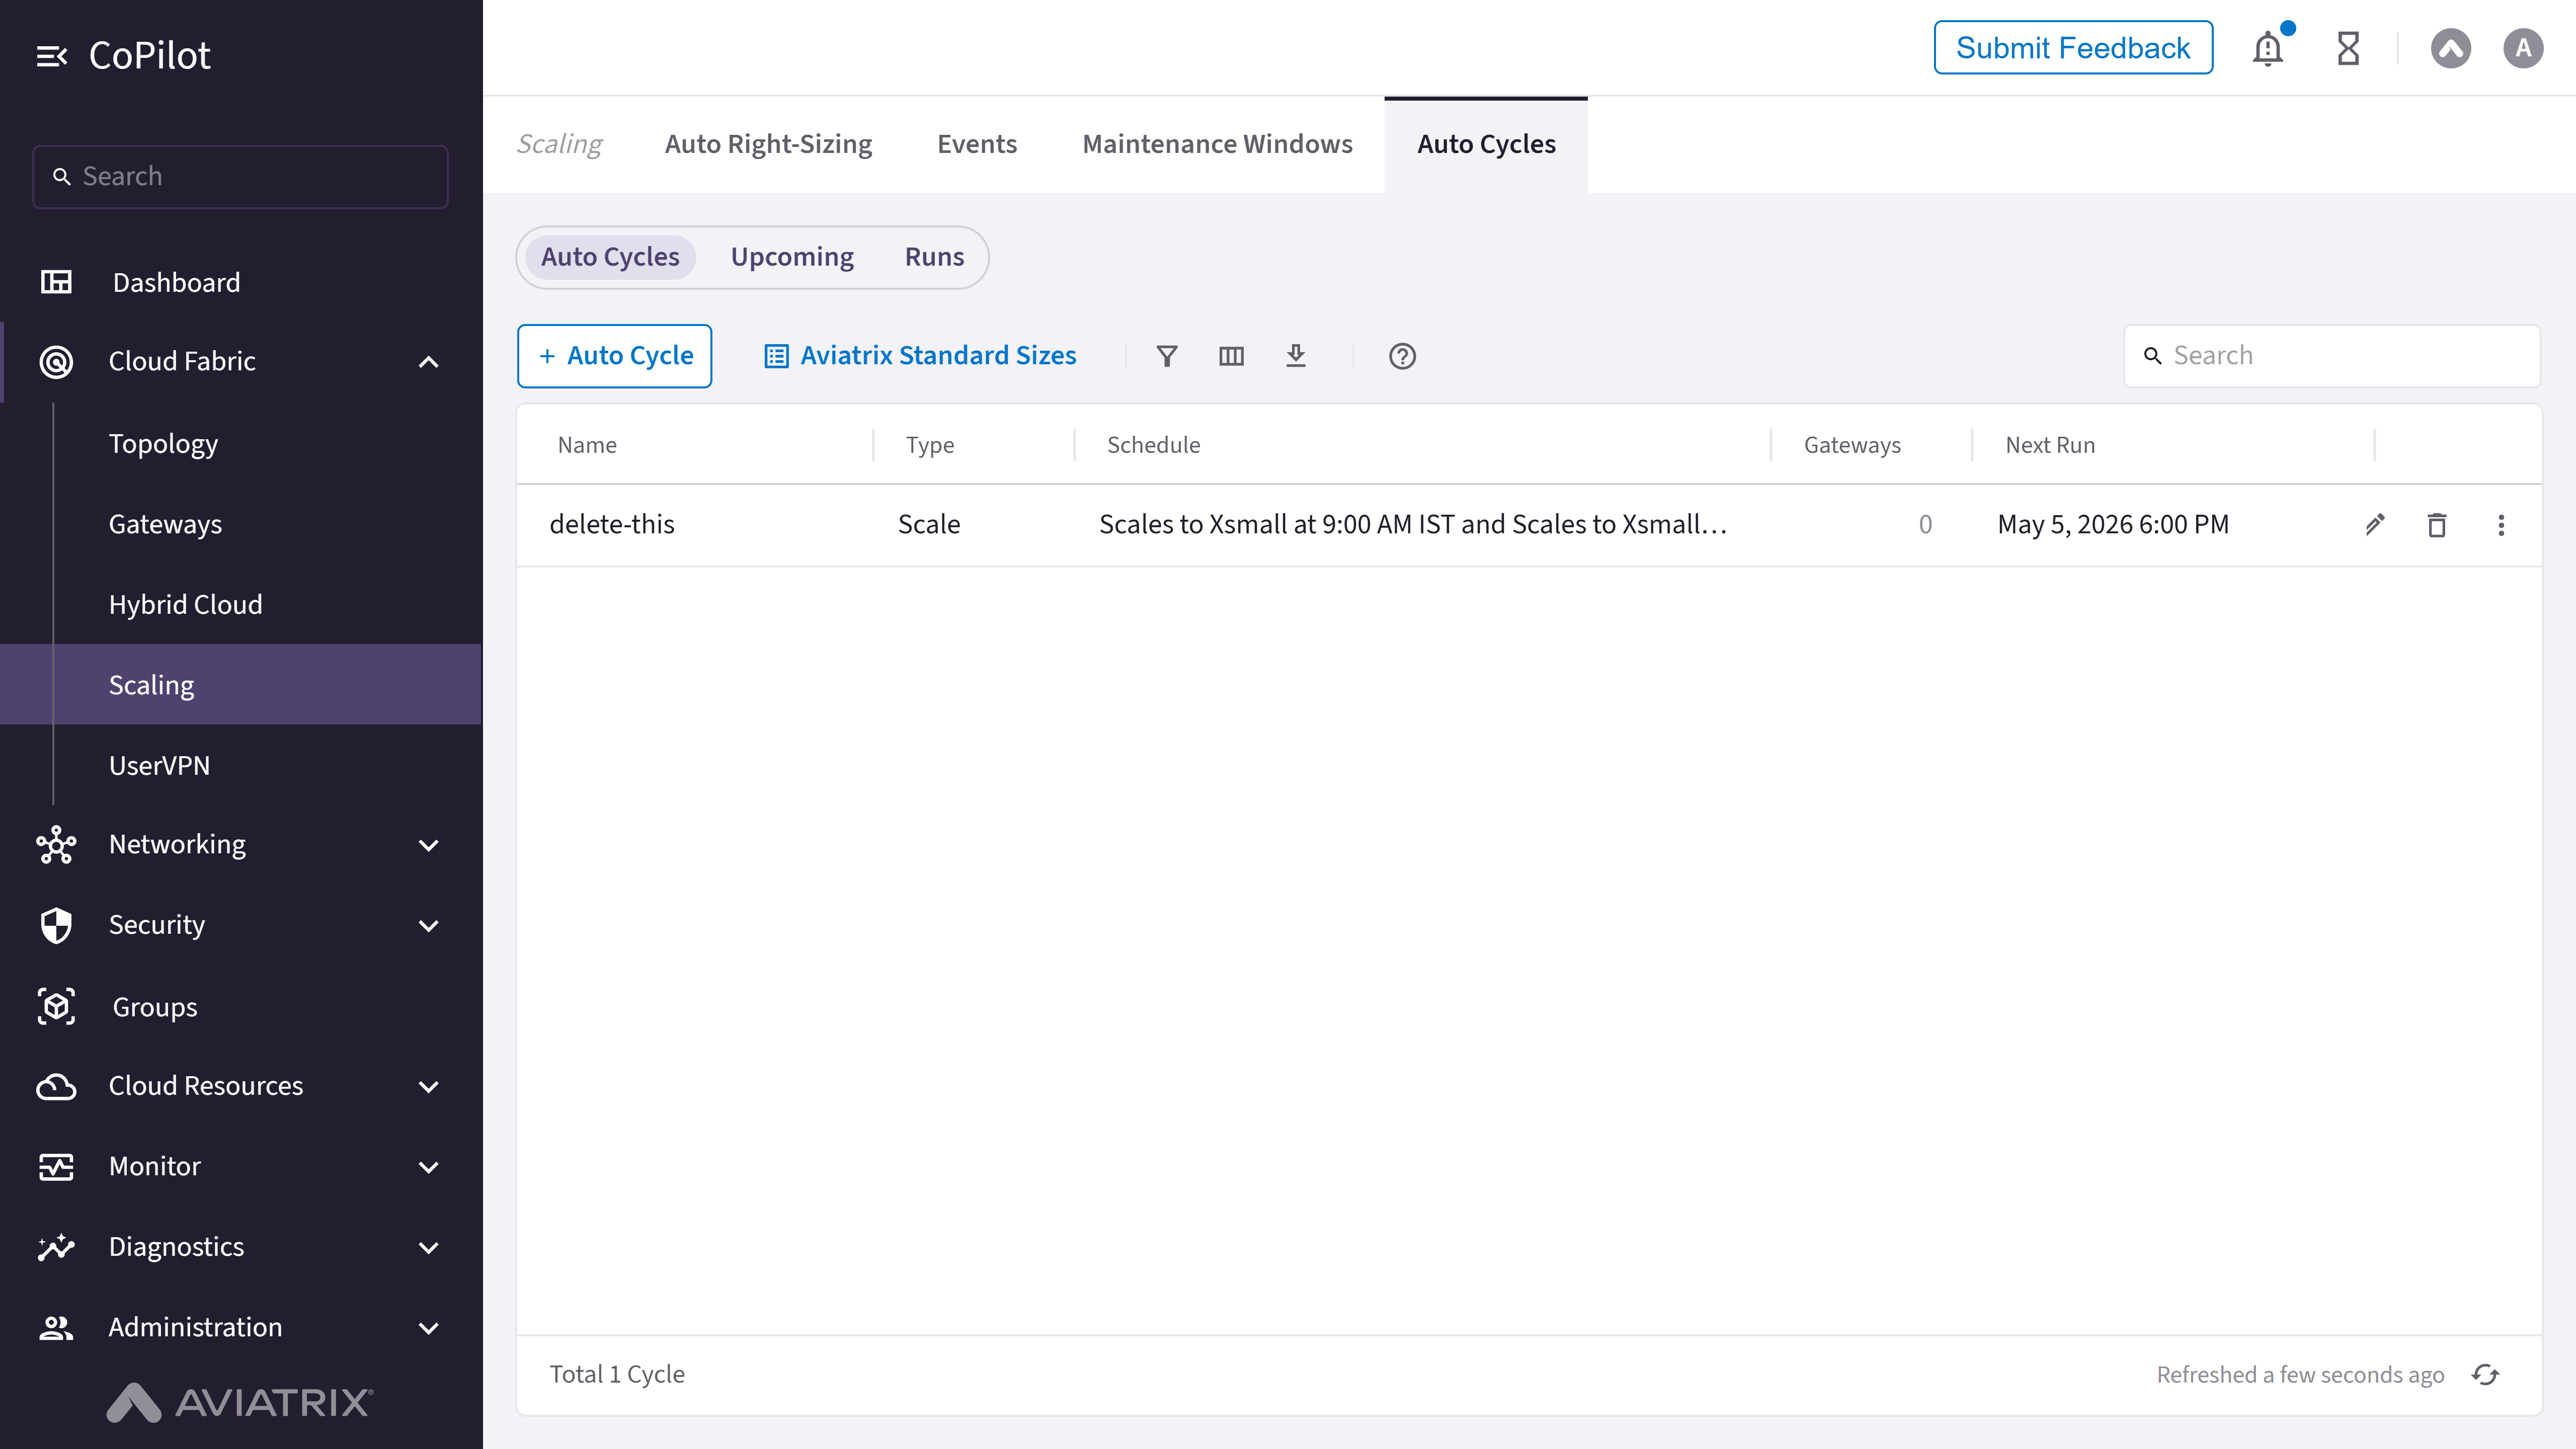Click the Aviatrix logo icon in header
The image size is (2576, 1449).
(x=2450, y=48)
